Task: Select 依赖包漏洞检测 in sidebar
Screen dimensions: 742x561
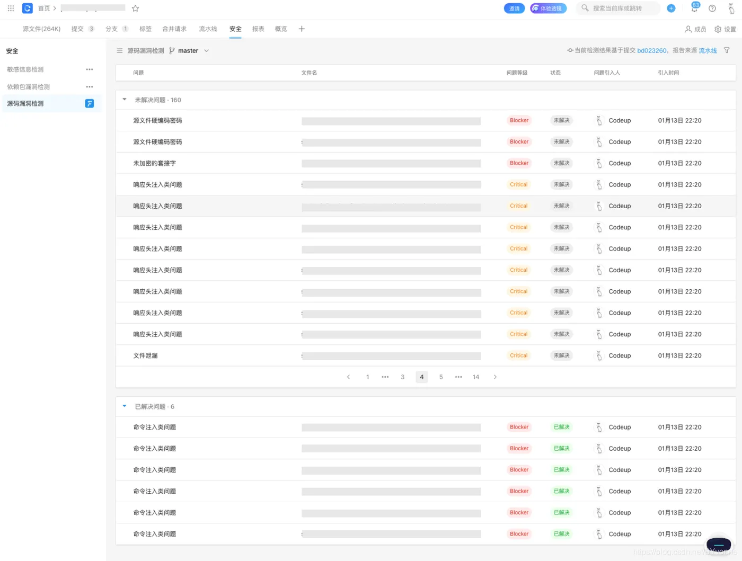Action: [x=28, y=87]
